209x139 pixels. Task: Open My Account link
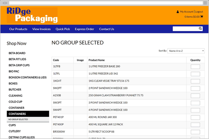coord(186,12)
